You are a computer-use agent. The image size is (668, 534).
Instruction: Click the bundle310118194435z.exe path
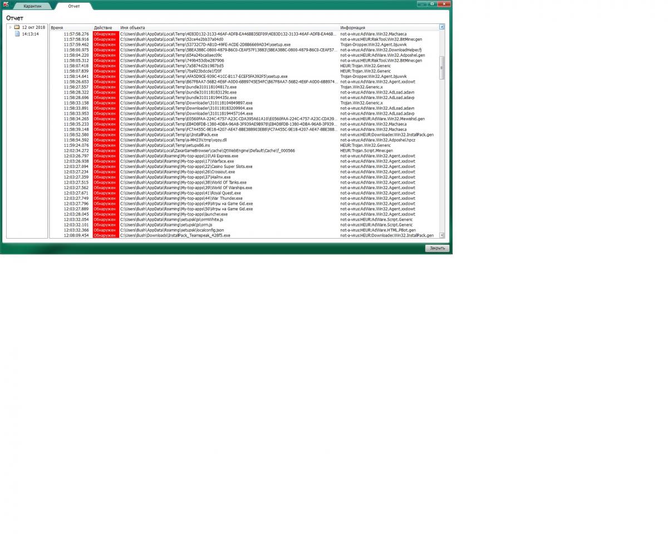[178, 97]
